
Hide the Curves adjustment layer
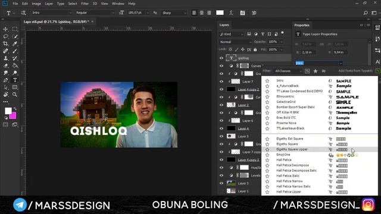point(221,66)
